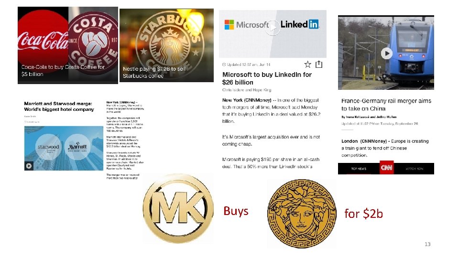459x258 pixels.
Task: Click the red CNN logo
Action: (386, 168)
